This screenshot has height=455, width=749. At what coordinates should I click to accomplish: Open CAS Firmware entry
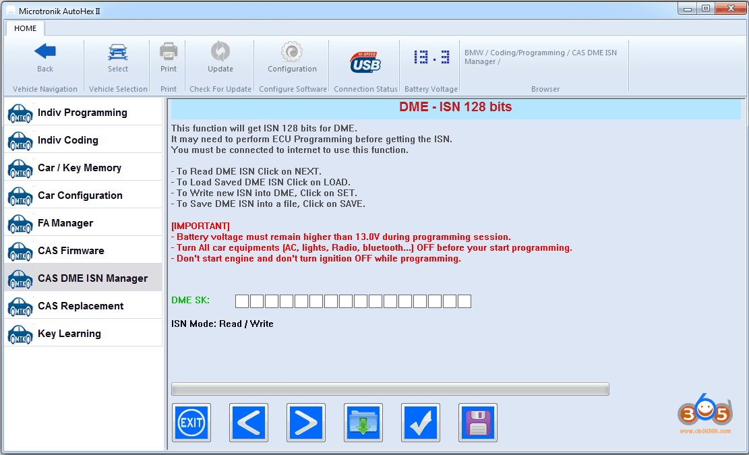[x=83, y=251]
